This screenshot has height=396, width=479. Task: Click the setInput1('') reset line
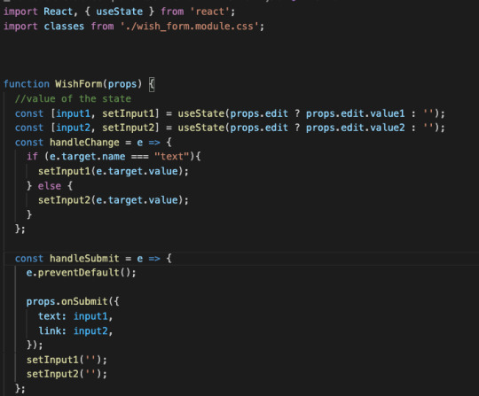click(x=67, y=360)
